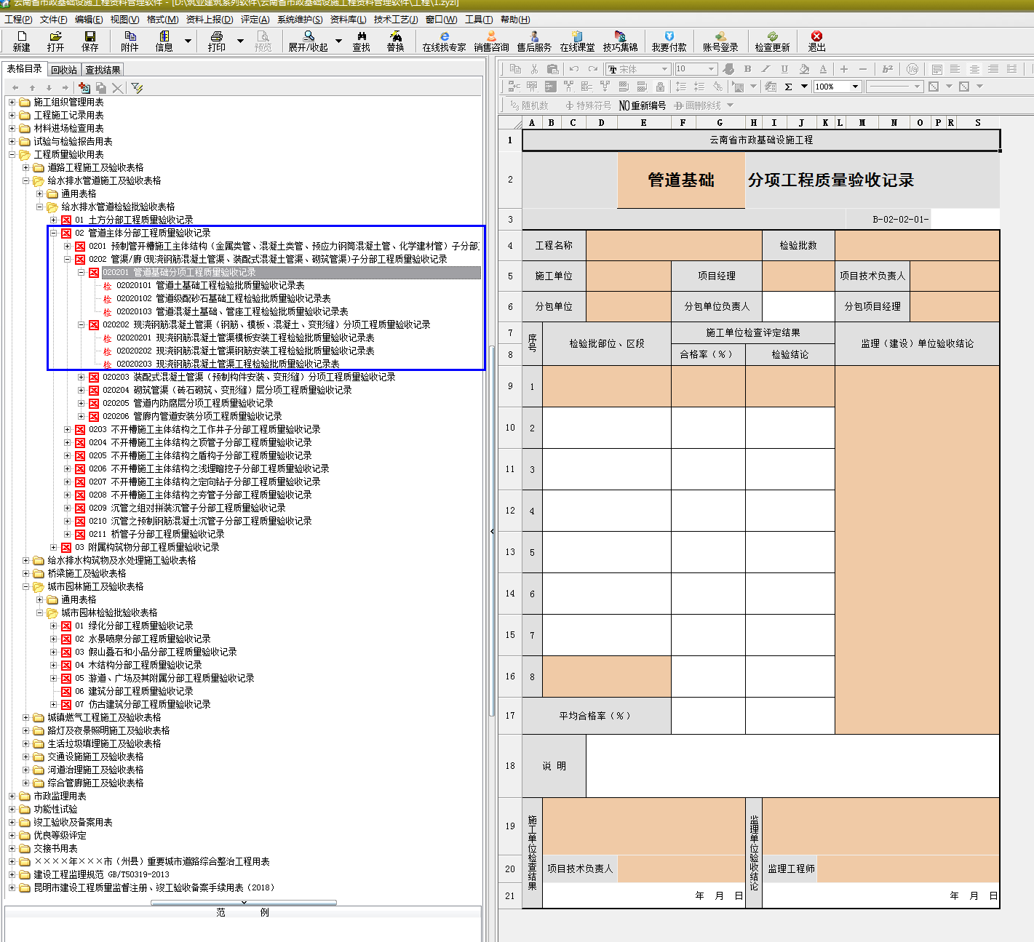Open the 帮助(H) menu
1034x942 pixels.
click(x=515, y=20)
